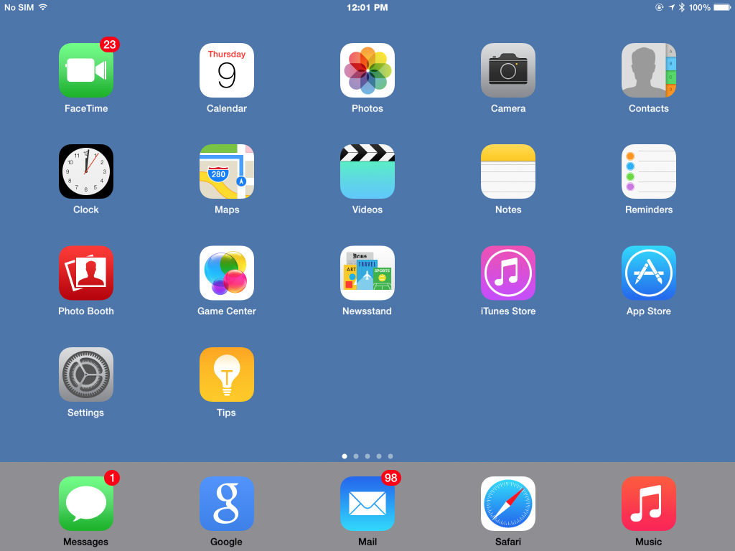Jump to the fourth page dot
The width and height of the screenshot is (735, 551).
pyautogui.click(x=379, y=456)
